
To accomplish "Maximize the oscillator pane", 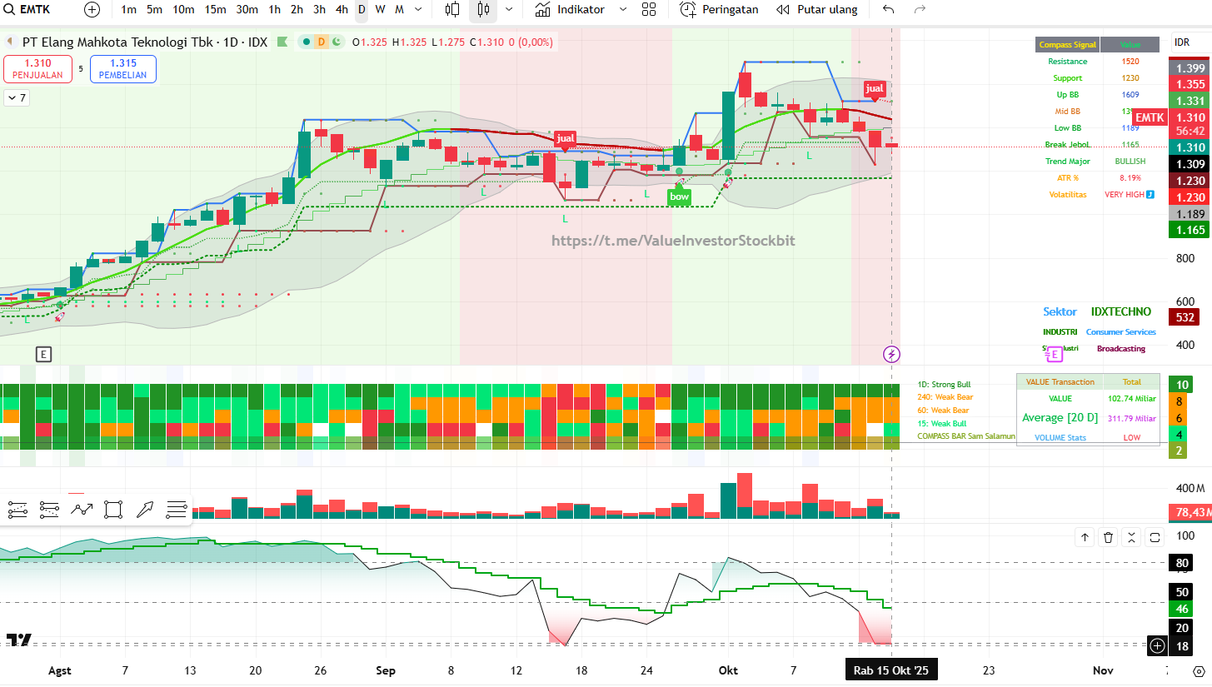I will pos(1155,537).
